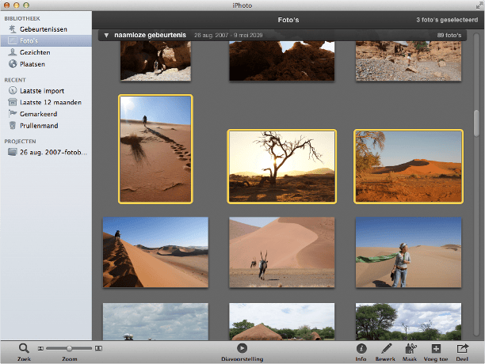This screenshot has height=364, width=485.
Task: Collapse the naamloze gebeurtenis disclosure triangle
Action: [x=105, y=36]
